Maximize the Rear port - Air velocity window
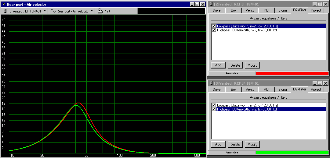 (x=197, y=4)
